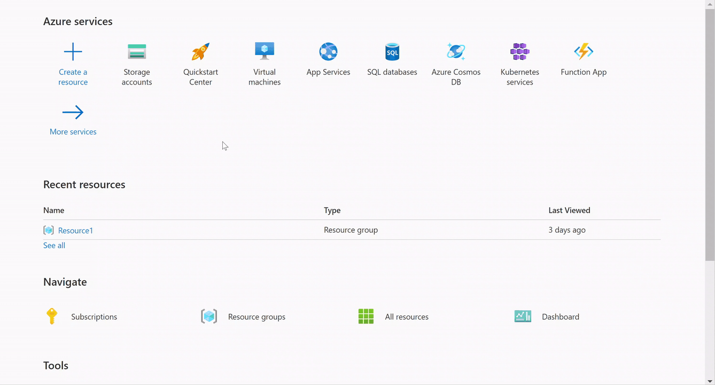Open Virtual machines icon
The image size is (715, 385).
click(265, 51)
